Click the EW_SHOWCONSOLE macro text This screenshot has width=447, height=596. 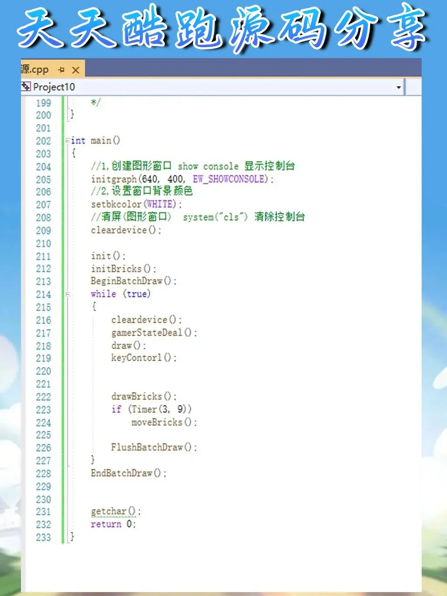tap(229, 179)
